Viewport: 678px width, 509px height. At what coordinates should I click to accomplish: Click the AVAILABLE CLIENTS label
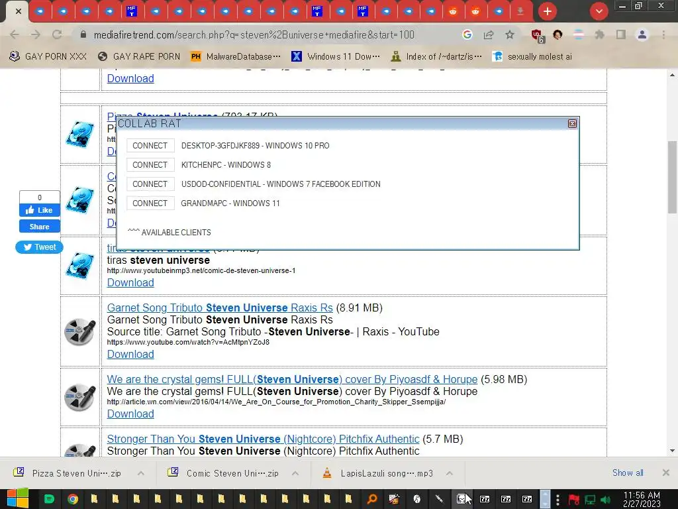point(176,233)
